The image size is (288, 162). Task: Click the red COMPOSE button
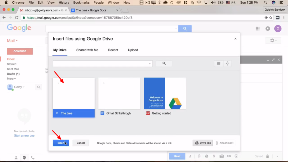pyautogui.click(x=20, y=51)
